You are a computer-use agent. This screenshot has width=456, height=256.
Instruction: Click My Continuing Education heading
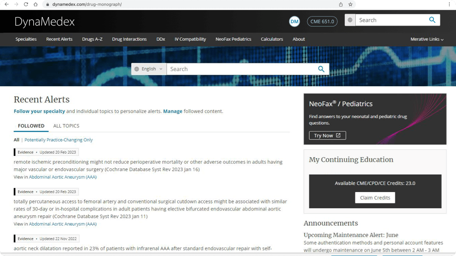(x=351, y=160)
